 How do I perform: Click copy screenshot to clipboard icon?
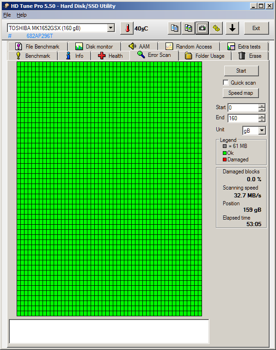click(188, 28)
